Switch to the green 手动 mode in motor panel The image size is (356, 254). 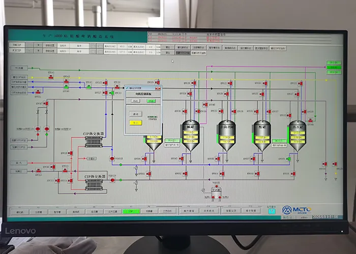[x=150, y=101]
